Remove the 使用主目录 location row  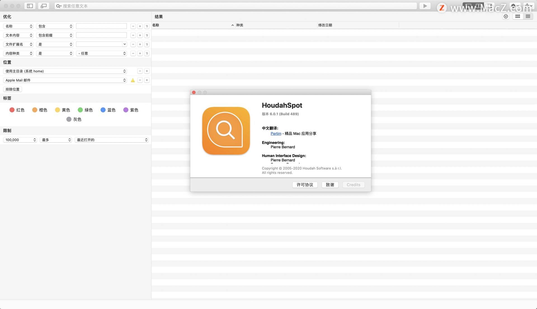click(140, 71)
